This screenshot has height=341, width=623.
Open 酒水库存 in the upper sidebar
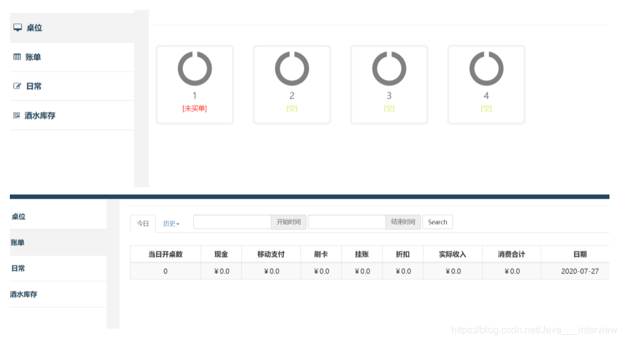pyautogui.click(x=72, y=116)
